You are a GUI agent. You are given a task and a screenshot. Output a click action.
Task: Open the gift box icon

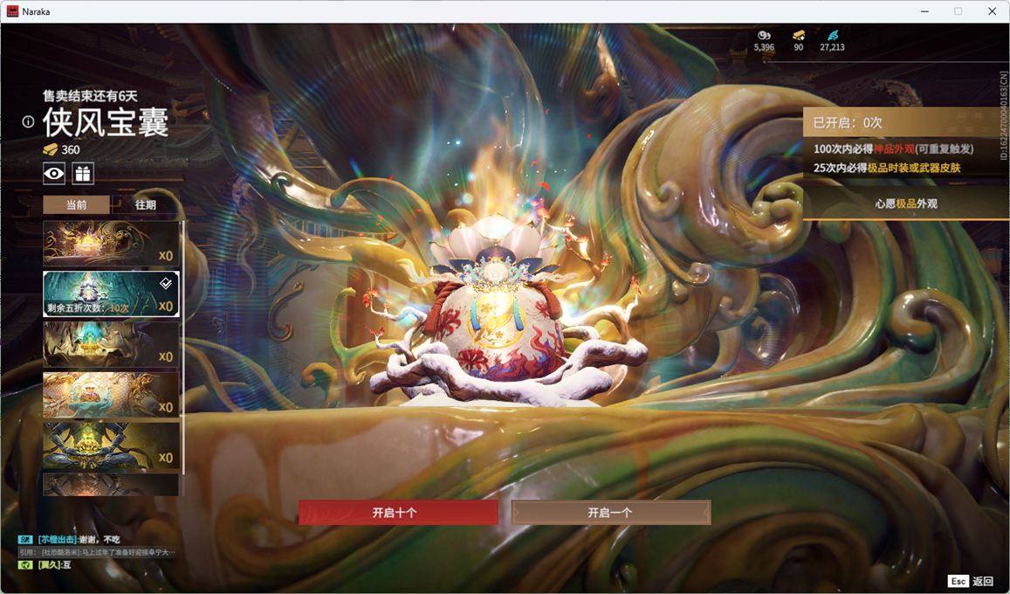[82, 173]
